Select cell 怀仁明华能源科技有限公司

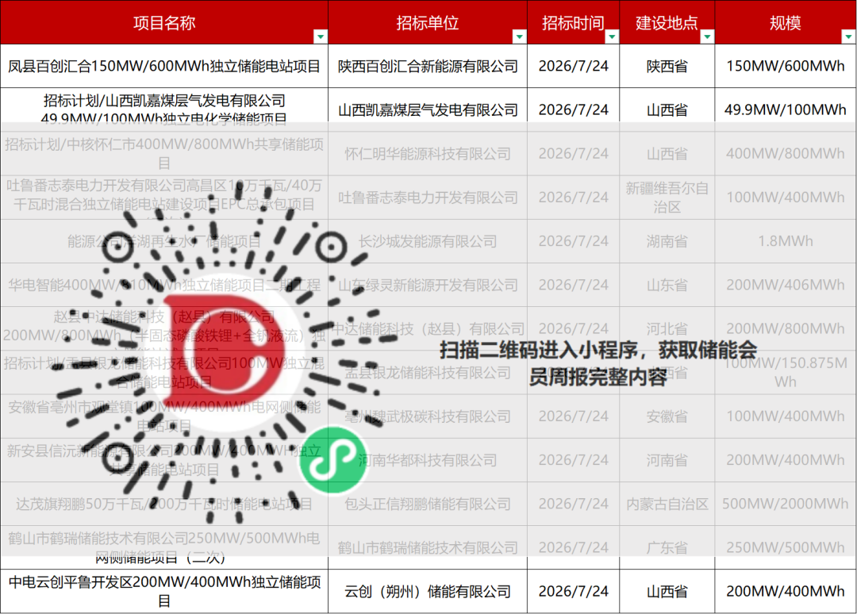(428, 154)
